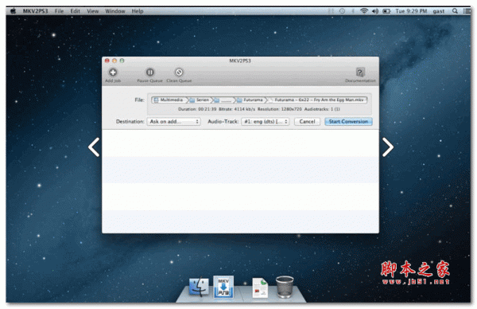Pause the queue with Pause Queue icon
Image resolution: width=477 pixels, height=309 pixels.
click(x=149, y=72)
